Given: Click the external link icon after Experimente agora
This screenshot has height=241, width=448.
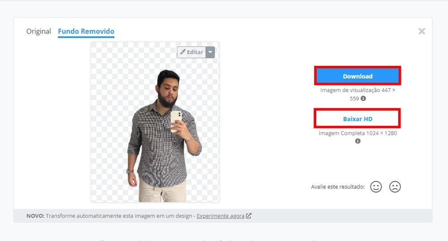Looking at the screenshot, I should point(249,216).
